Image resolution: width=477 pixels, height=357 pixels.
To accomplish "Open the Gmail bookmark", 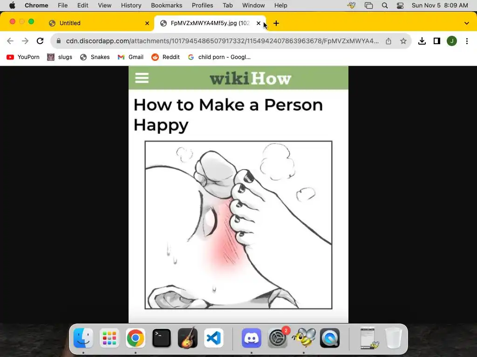I will click(x=130, y=57).
